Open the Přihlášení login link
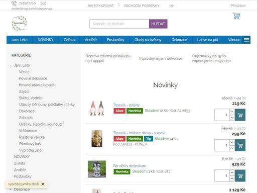 pos(238,6)
